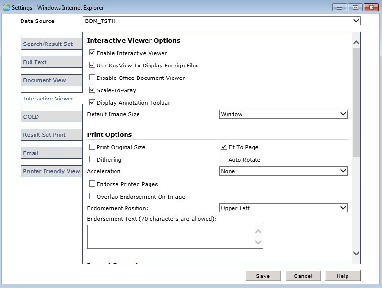Check the Auto Rotate option
Image resolution: width=382 pixels, height=288 pixels.
[224, 159]
